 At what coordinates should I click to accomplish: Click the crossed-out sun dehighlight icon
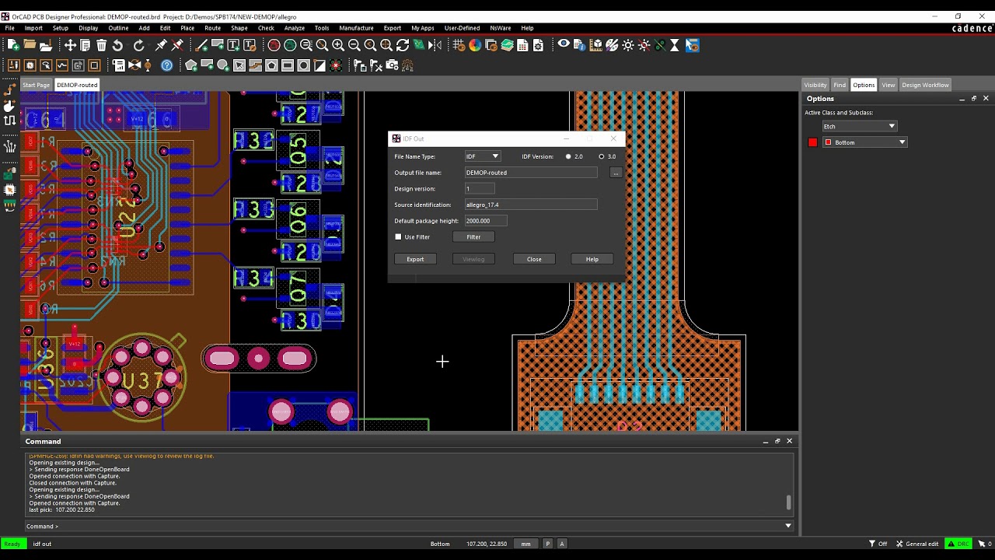[x=644, y=46]
